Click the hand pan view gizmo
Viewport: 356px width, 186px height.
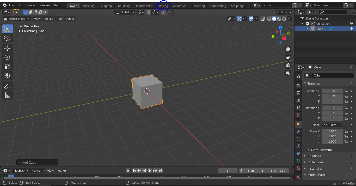[x=288, y=57]
